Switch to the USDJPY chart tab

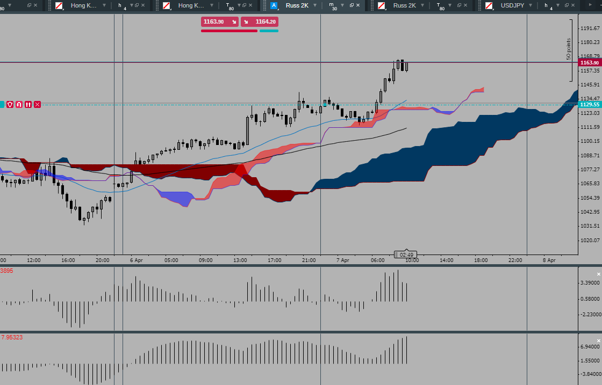pos(512,5)
